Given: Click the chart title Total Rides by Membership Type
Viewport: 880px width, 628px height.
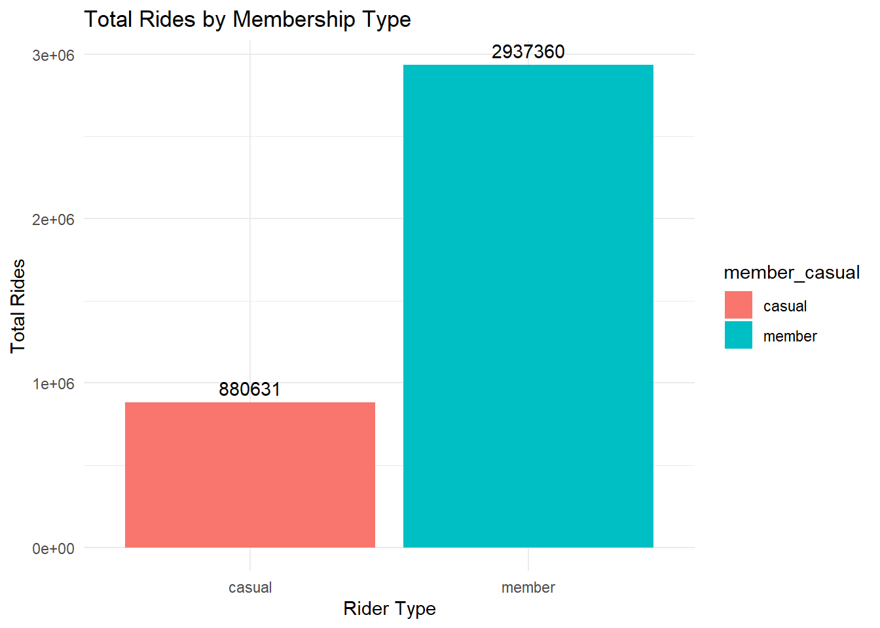Looking at the screenshot, I should click(247, 20).
